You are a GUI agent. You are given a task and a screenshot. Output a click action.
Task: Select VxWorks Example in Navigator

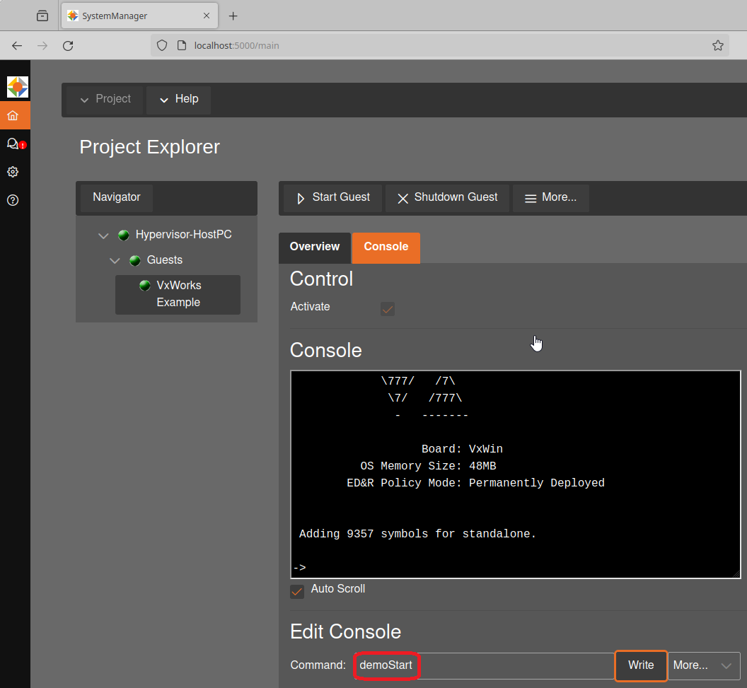(178, 294)
